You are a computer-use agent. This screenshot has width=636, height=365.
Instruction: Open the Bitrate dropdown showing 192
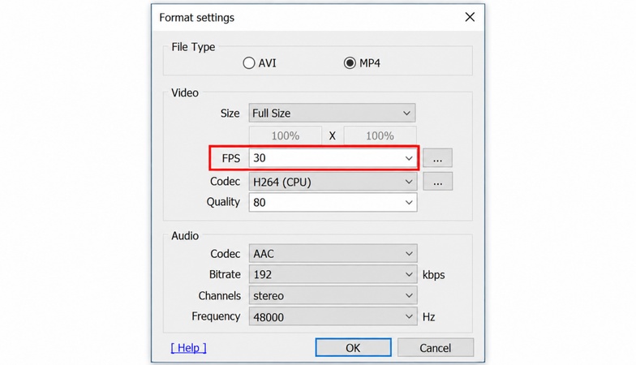coord(333,274)
